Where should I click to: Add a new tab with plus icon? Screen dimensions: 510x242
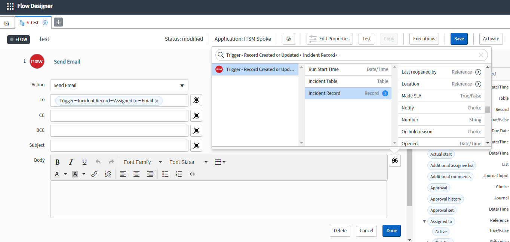[58, 22]
